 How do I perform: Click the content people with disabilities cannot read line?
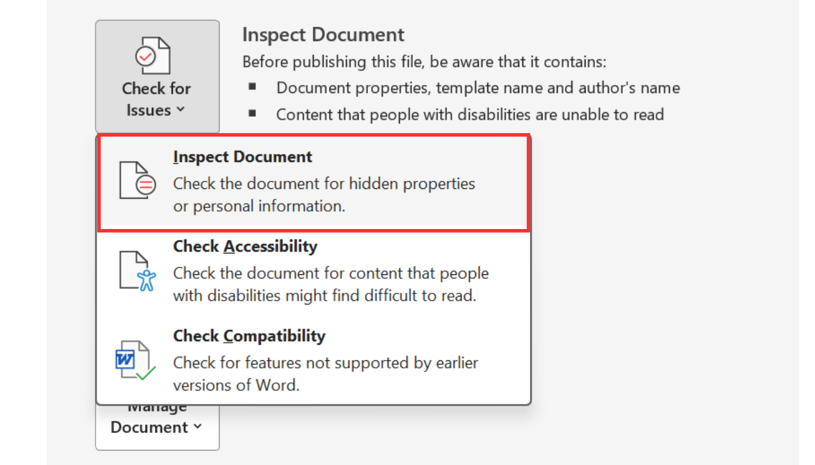pyautogui.click(x=470, y=115)
